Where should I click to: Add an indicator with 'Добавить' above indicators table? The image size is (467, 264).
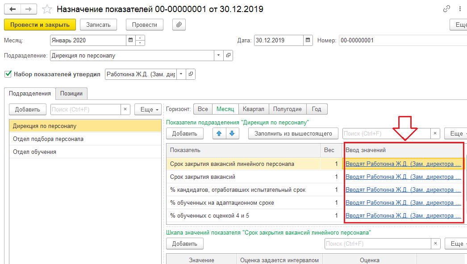coord(185,134)
